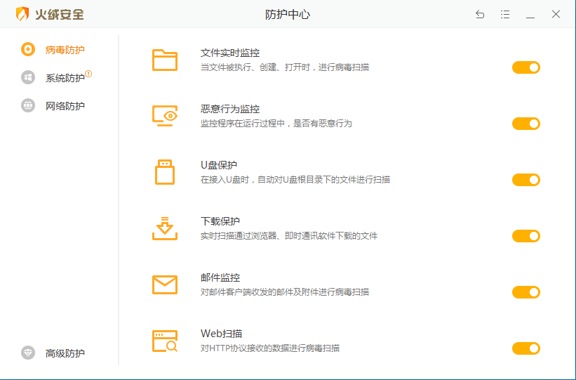576x380 pixels.
Task: Click the file real-time monitoring folder icon
Action: point(165,60)
